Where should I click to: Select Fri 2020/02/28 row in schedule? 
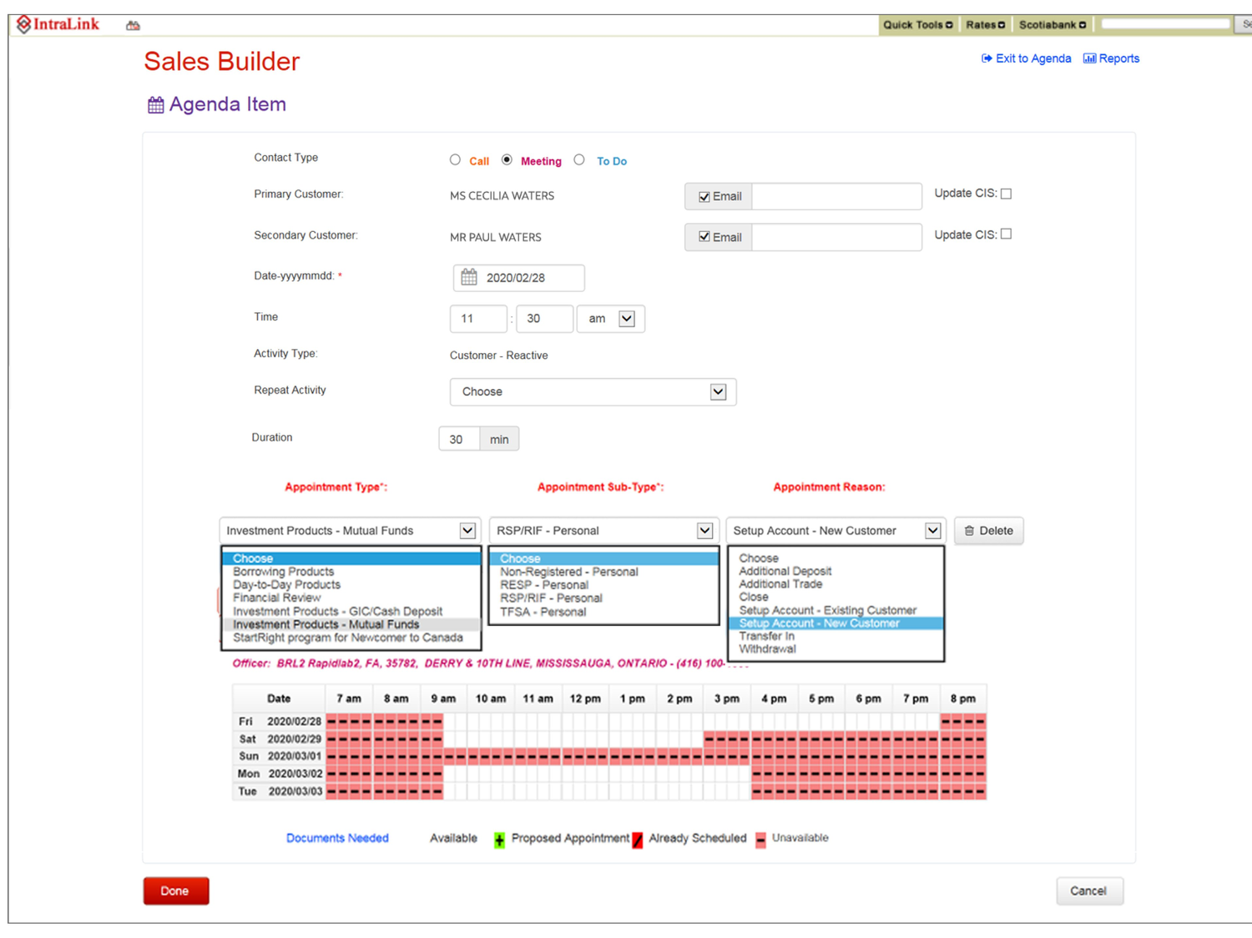point(609,721)
